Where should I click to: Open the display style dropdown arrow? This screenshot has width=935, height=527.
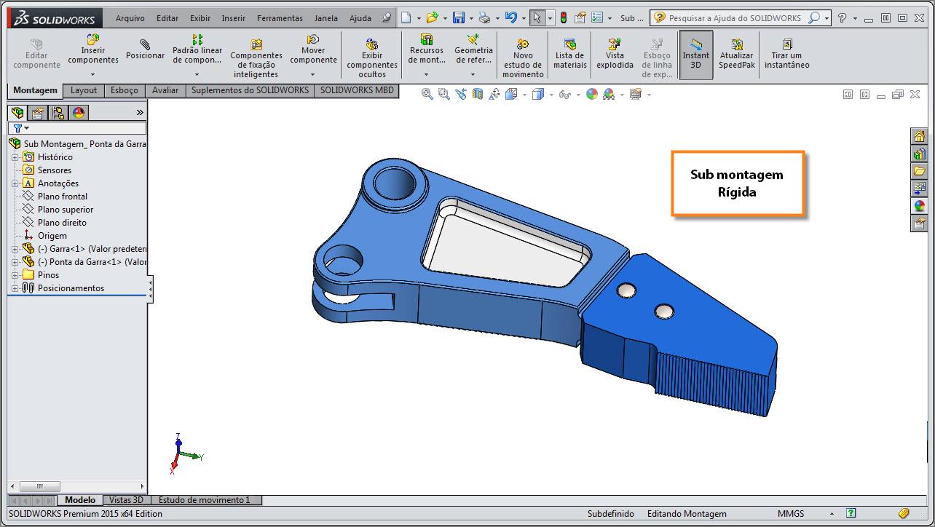[551, 93]
